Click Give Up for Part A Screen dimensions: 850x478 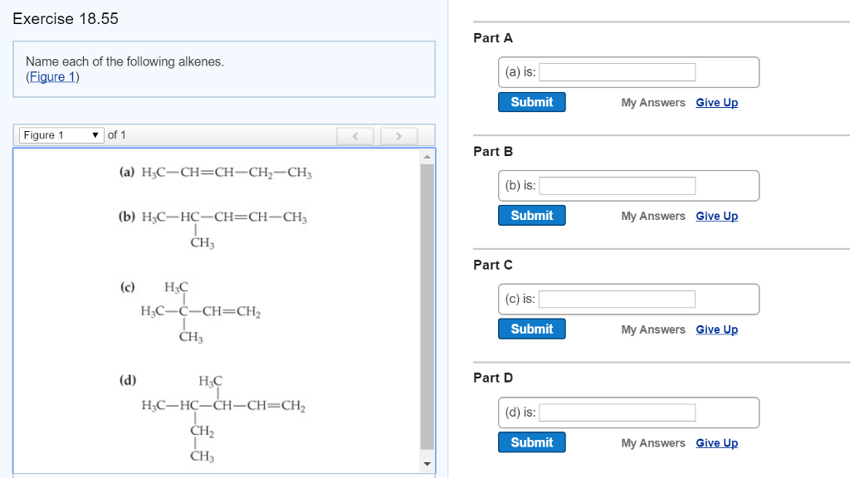716,102
